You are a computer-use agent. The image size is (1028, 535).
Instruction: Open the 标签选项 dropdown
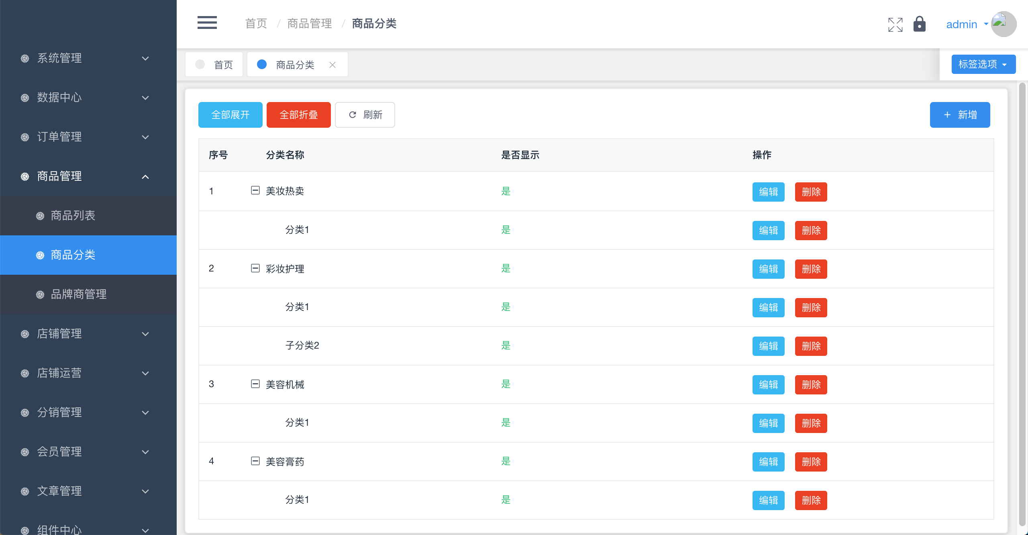click(983, 64)
